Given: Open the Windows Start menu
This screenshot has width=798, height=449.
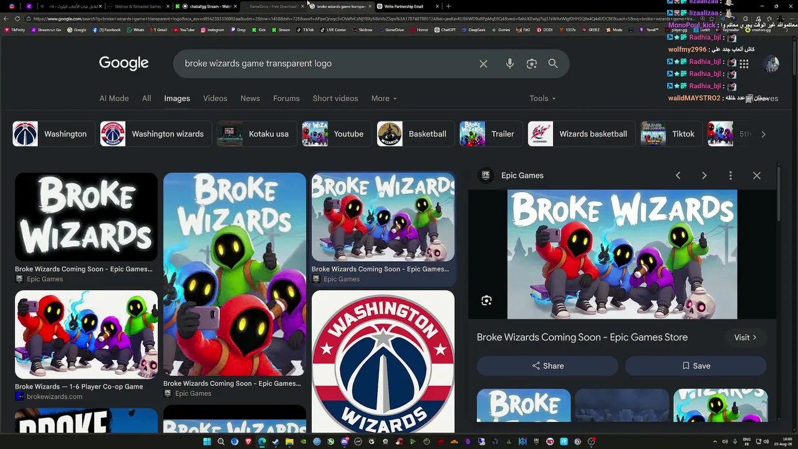Looking at the screenshot, I should 207,442.
